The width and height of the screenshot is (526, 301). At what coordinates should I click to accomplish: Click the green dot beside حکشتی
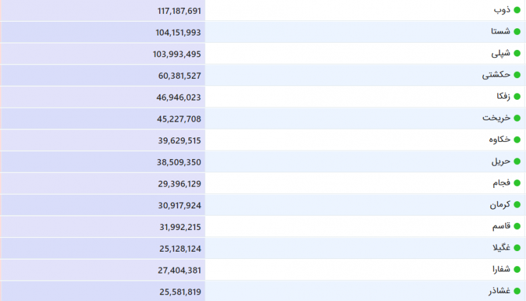[517, 75]
